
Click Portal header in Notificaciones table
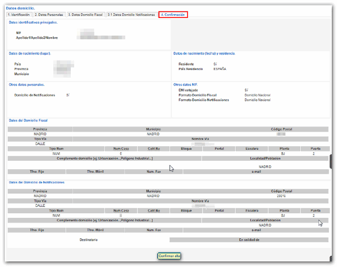[219, 211]
